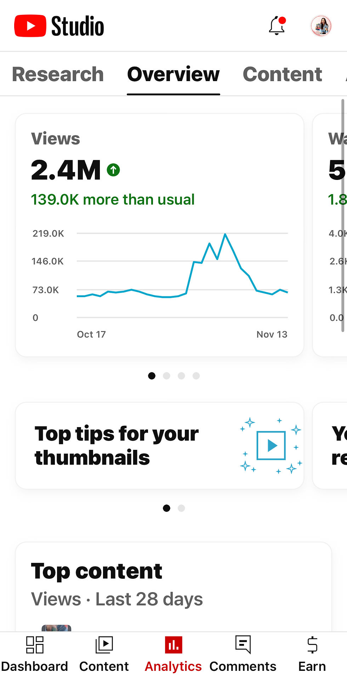Open the Earn dollar icon
The image size is (347, 685).
(312, 645)
